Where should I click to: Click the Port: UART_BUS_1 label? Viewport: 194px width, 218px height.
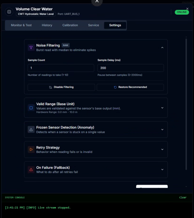(x=69, y=14)
